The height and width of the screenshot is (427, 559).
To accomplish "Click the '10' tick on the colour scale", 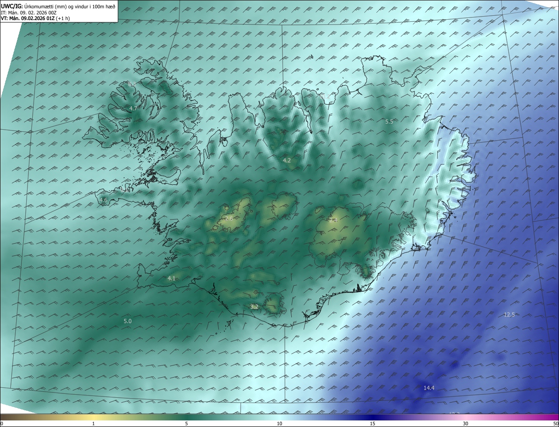I will click(x=279, y=424).
